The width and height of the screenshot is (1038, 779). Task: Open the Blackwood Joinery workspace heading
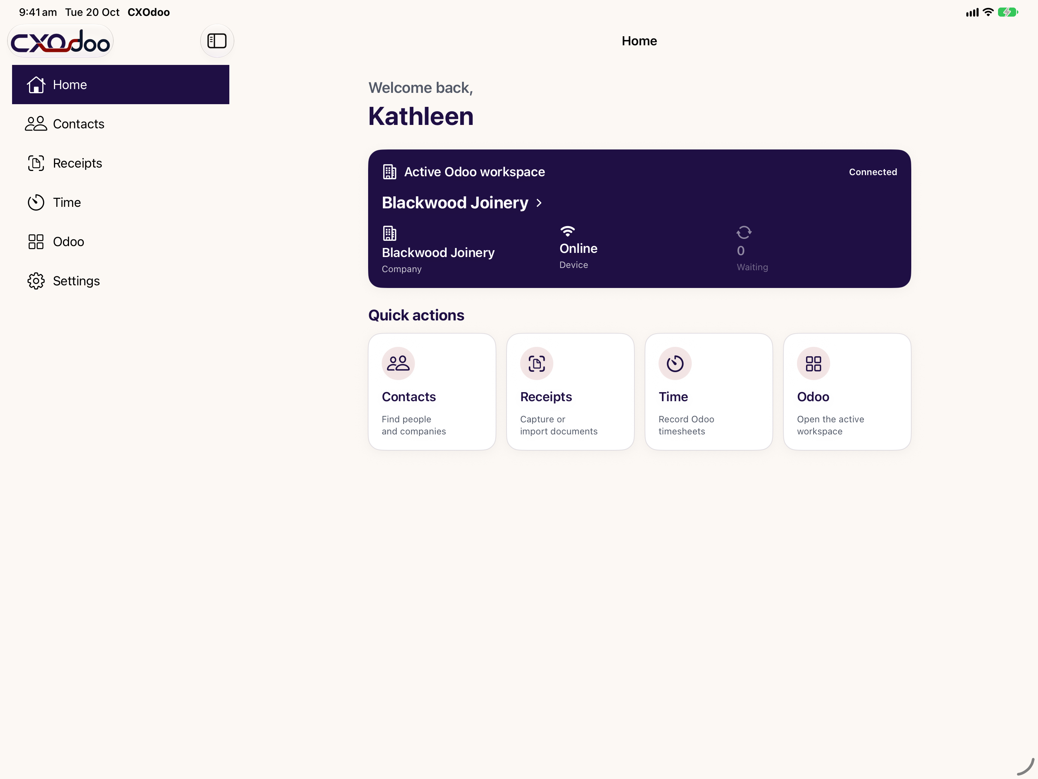(x=455, y=203)
